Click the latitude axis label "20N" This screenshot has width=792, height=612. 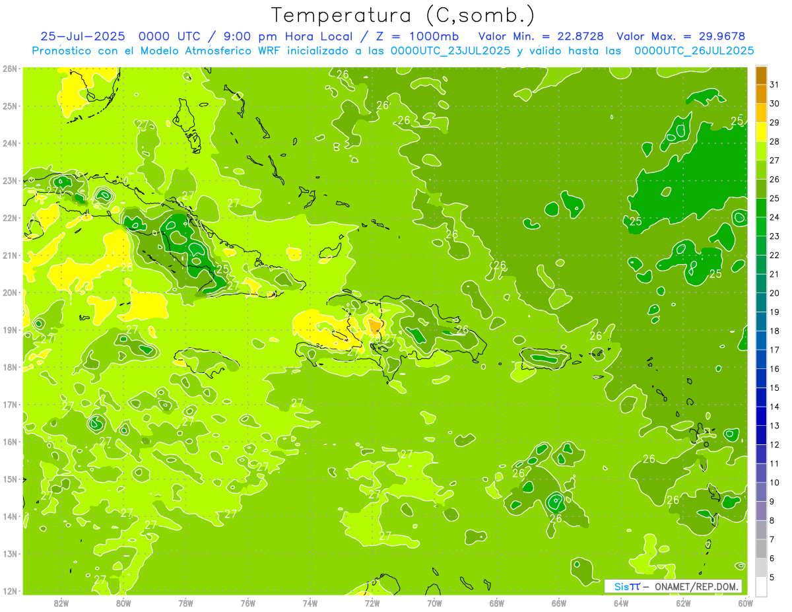click(x=9, y=292)
